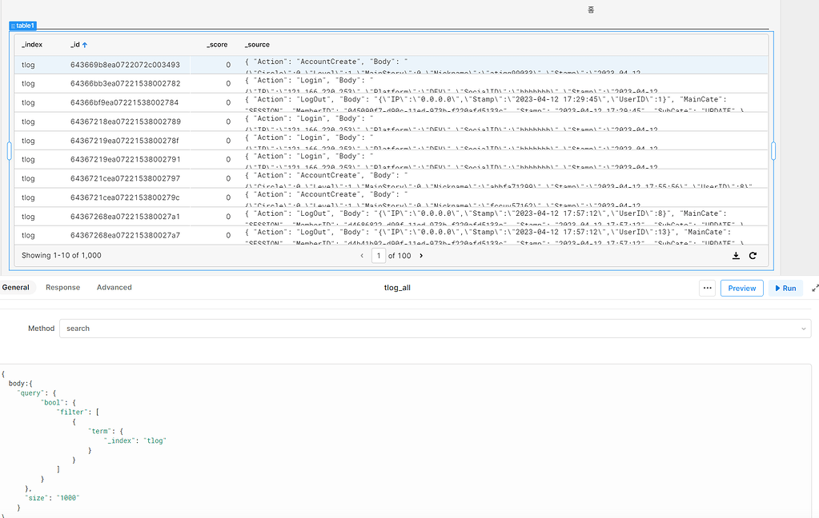
Task: Click the play icon inside the Run button
Action: pyautogui.click(x=776, y=288)
